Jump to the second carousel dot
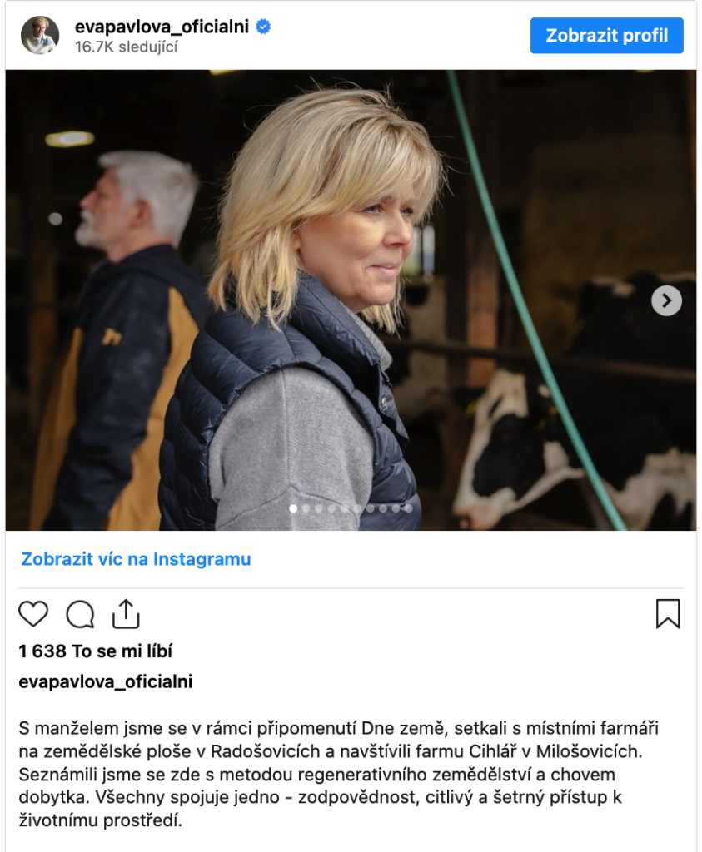Image resolution: width=702 pixels, height=852 pixels. click(x=306, y=508)
